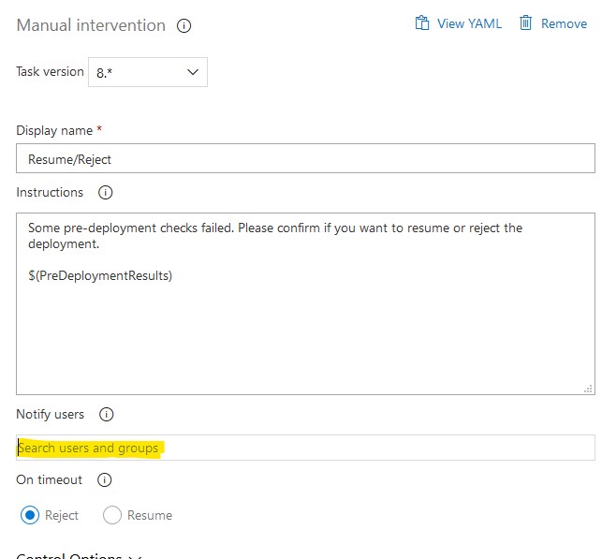Click the Remove link
Image resolution: width=602 pixels, height=559 pixels.
click(564, 23)
